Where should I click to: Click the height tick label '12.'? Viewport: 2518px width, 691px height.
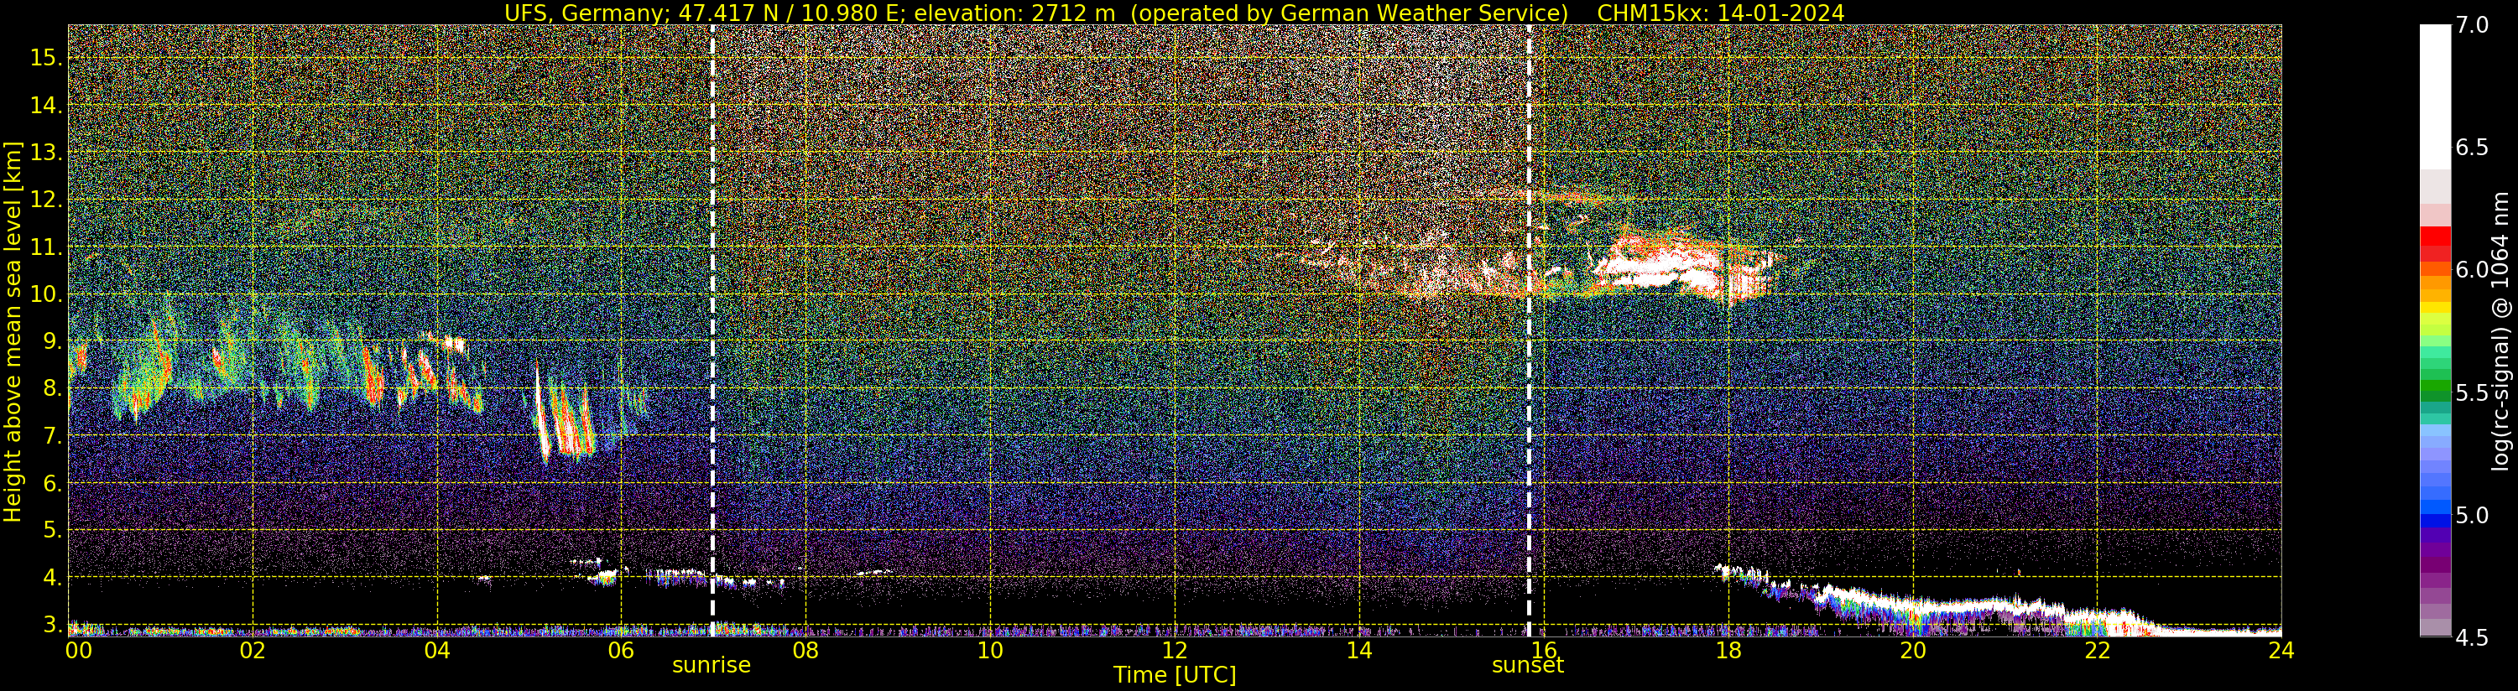[x=46, y=200]
